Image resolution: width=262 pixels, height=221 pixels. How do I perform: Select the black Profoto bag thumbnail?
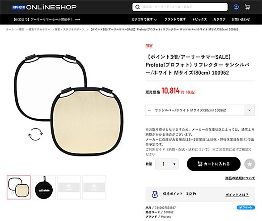click(x=44, y=187)
